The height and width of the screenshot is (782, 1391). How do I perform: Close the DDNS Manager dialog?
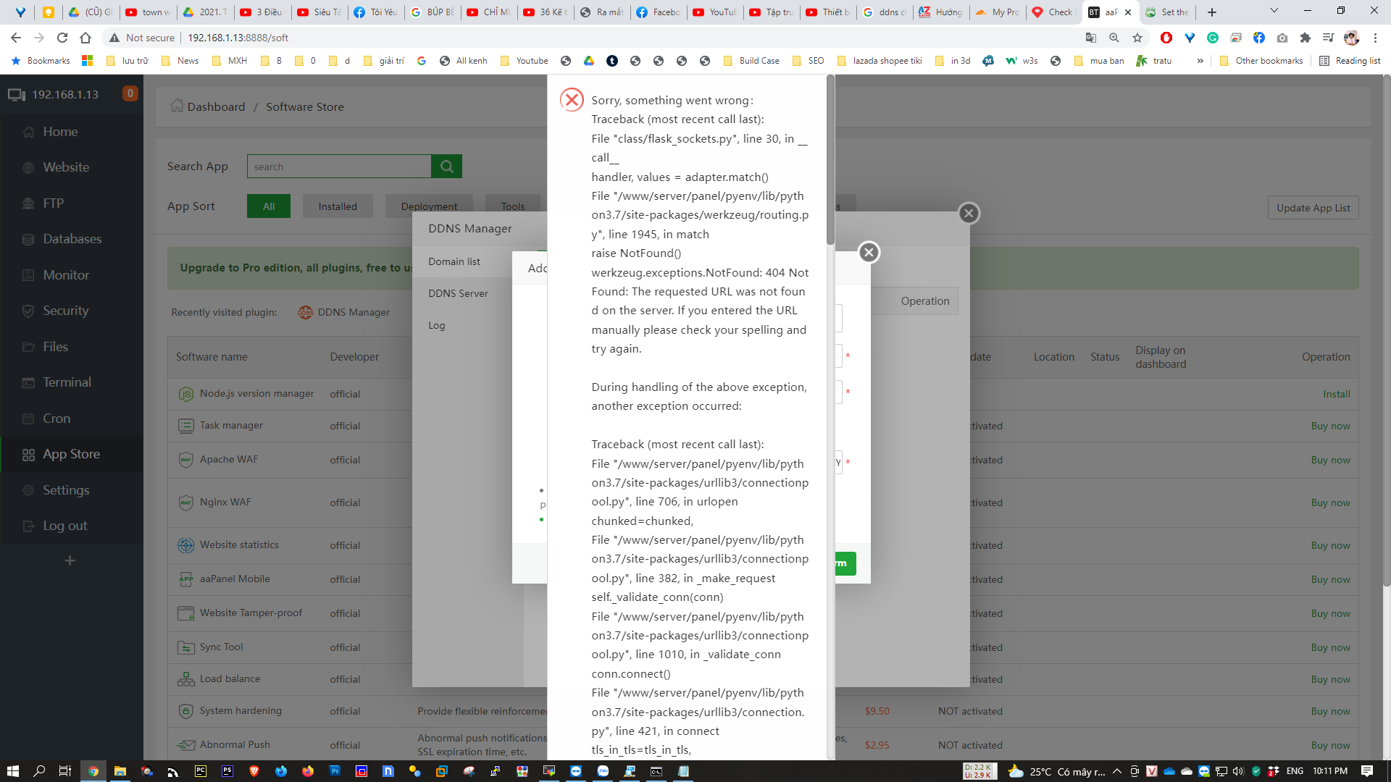969,214
